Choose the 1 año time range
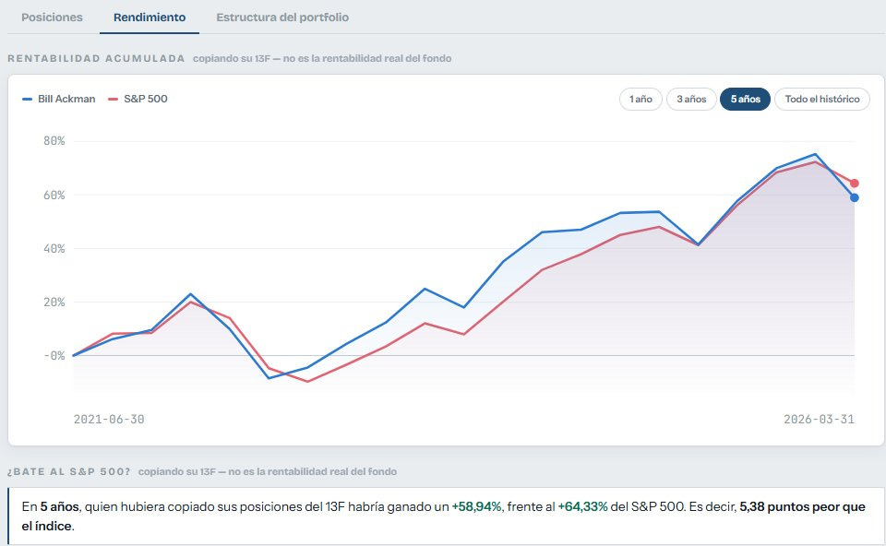 [x=641, y=100]
